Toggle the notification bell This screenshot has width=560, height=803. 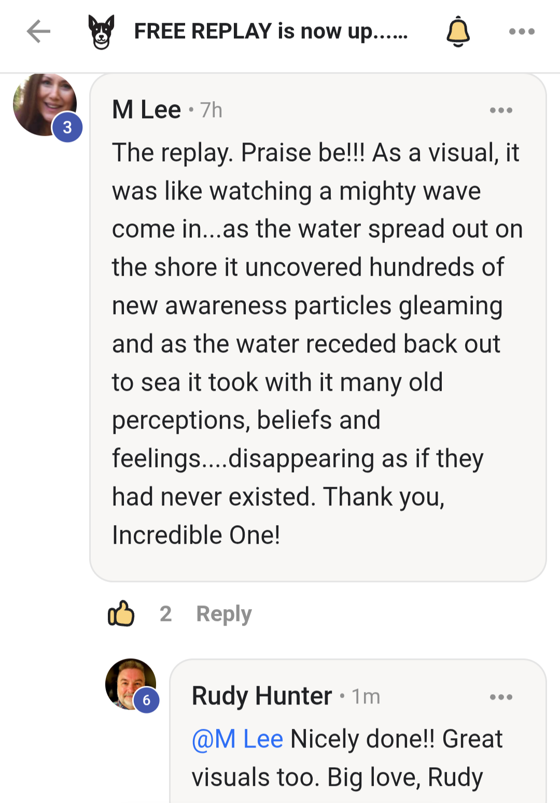458,32
